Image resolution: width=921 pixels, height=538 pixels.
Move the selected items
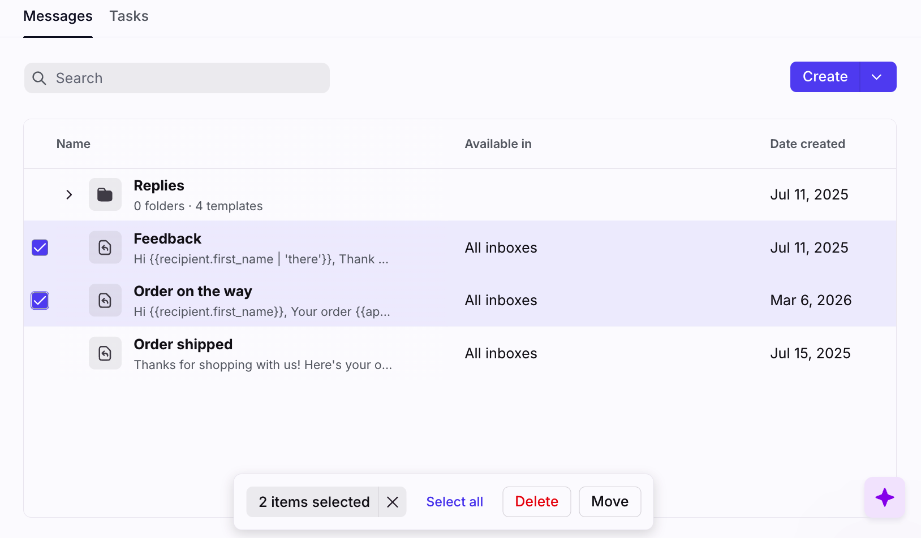609,502
